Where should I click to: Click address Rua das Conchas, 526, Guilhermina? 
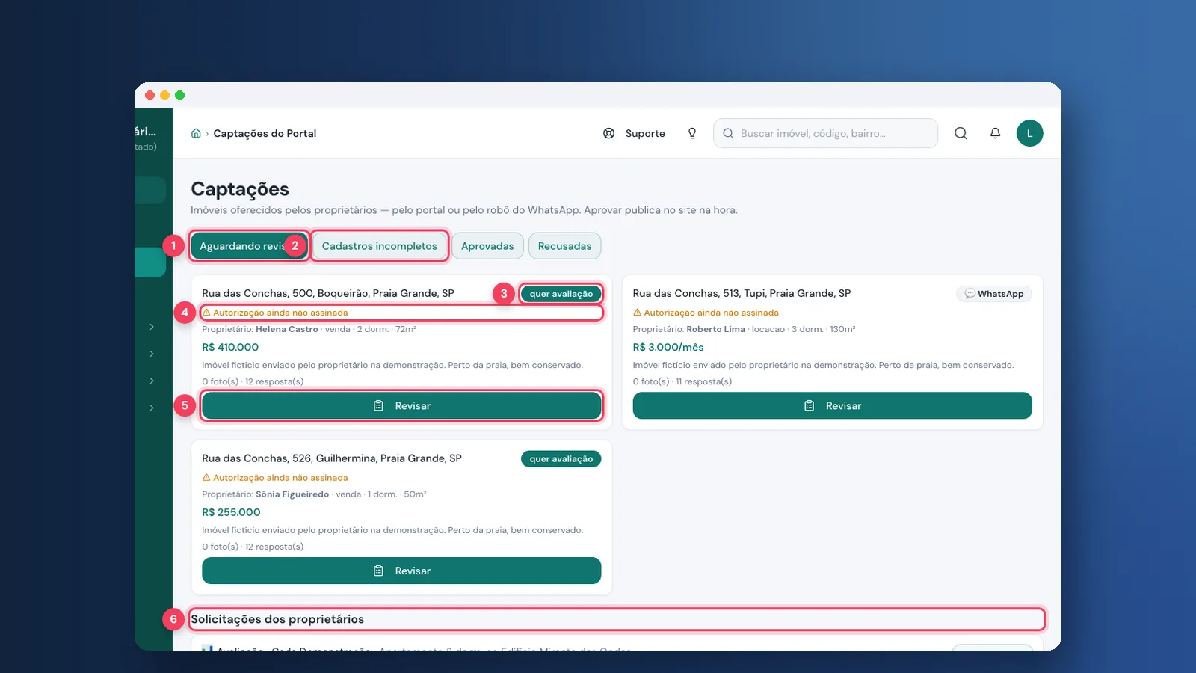click(x=332, y=458)
